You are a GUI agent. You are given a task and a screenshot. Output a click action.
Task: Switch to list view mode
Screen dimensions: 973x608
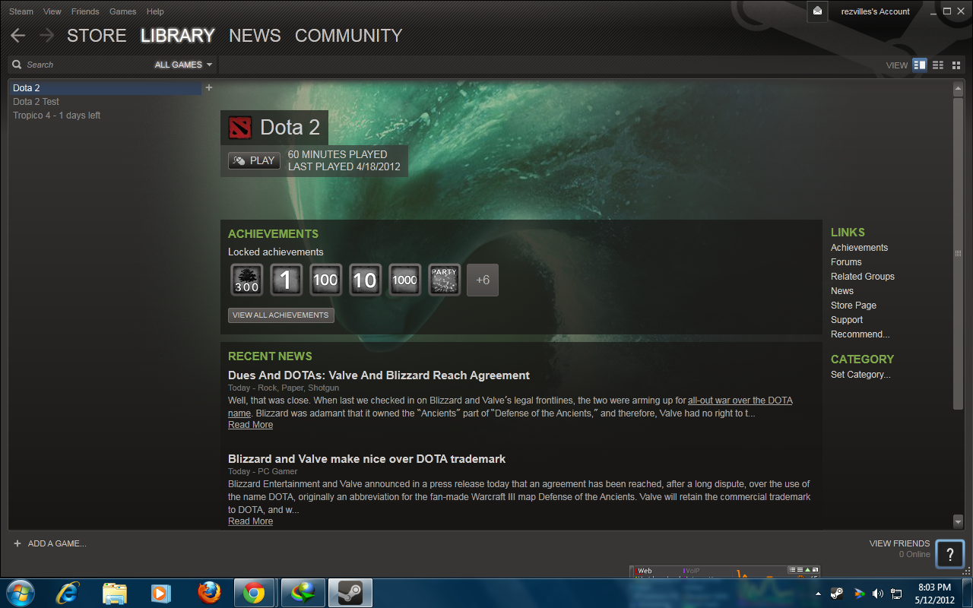point(938,65)
